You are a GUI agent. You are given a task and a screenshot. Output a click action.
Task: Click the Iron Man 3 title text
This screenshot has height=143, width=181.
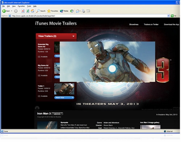(x=44, y=113)
